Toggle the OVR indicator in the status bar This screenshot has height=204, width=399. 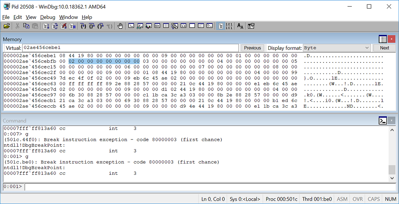[357, 199]
